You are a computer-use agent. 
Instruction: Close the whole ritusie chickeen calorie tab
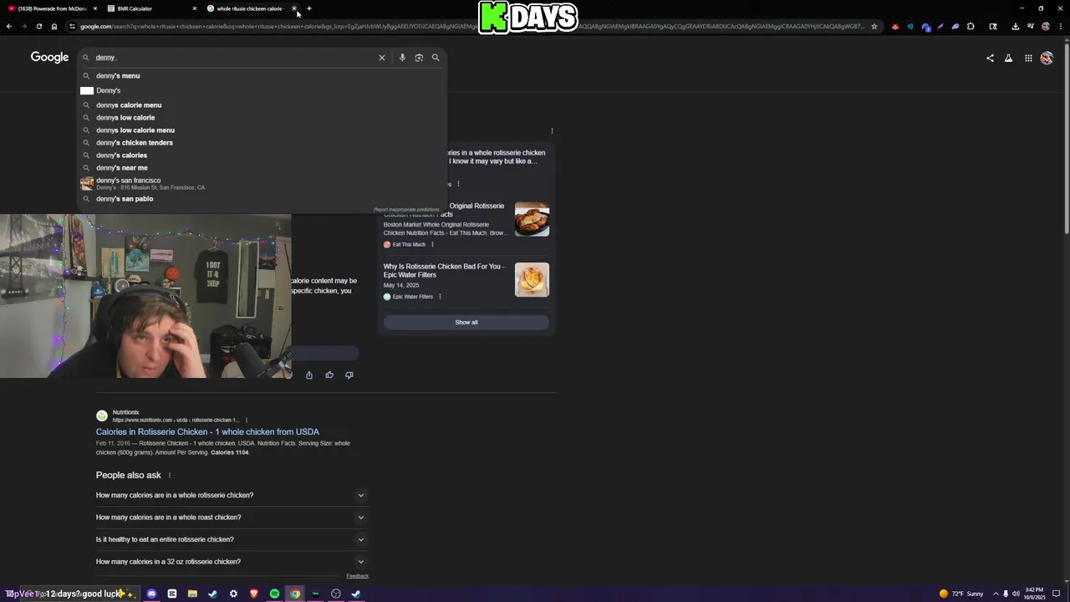tap(294, 8)
